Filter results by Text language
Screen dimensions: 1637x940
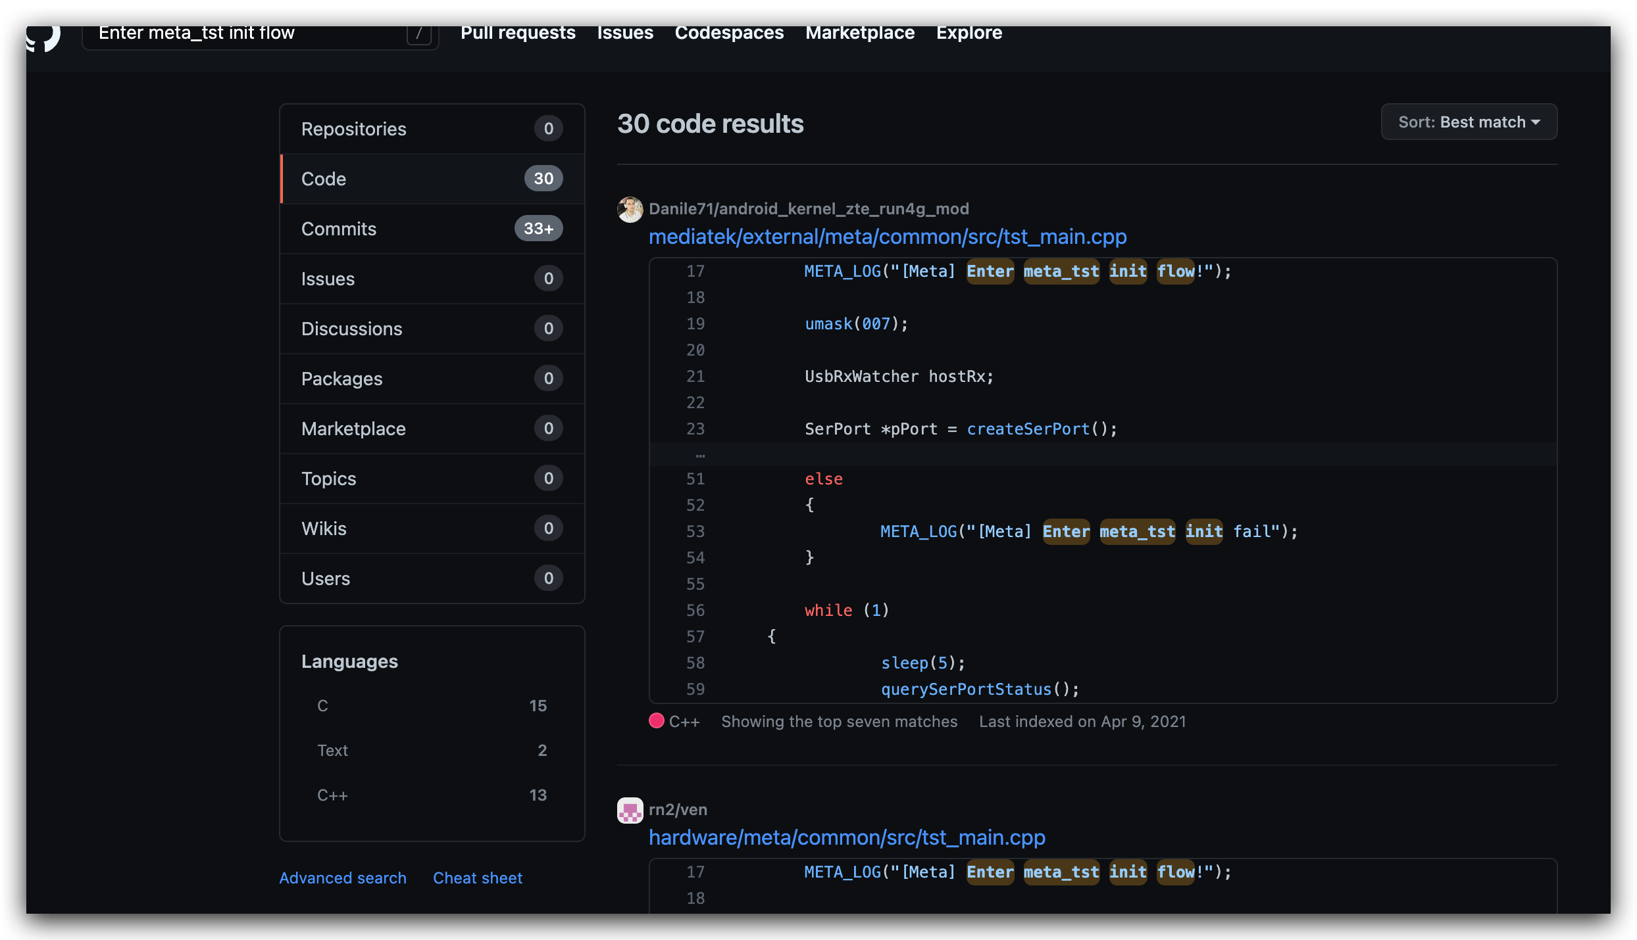[432, 751]
